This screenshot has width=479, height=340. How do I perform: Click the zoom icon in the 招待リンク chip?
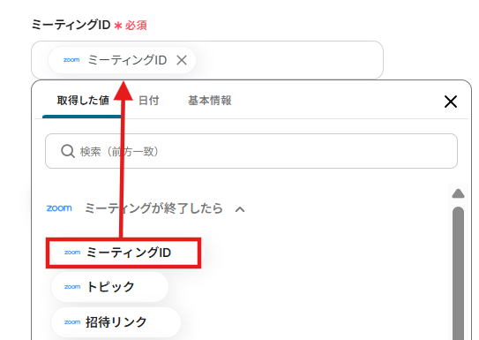72,322
